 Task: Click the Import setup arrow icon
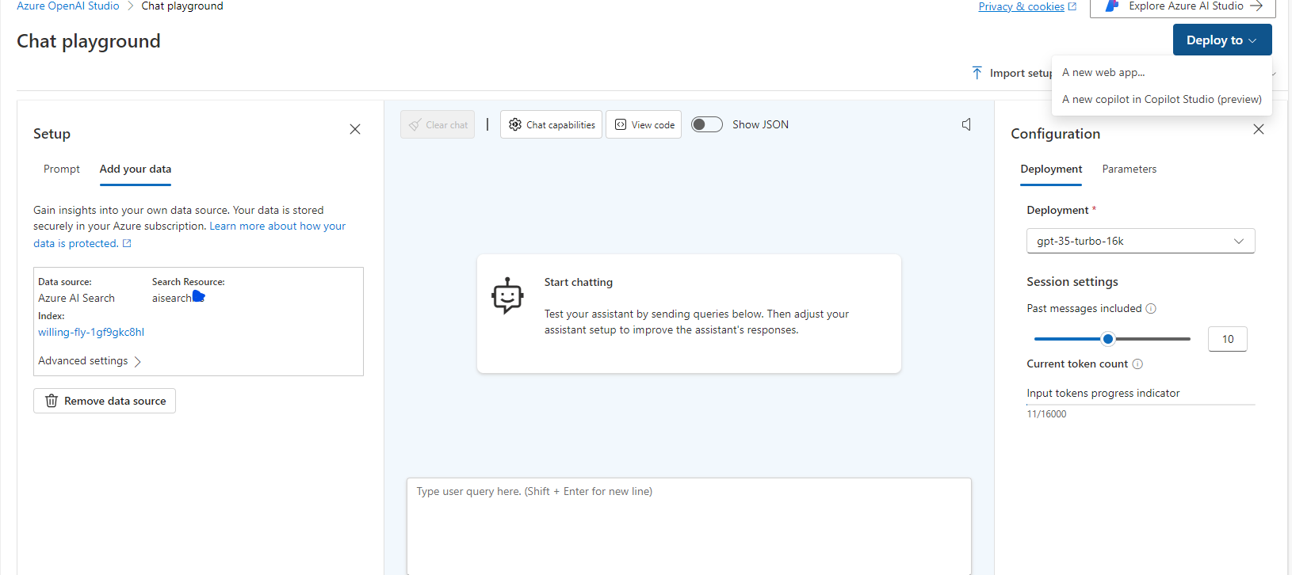coord(977,73)
